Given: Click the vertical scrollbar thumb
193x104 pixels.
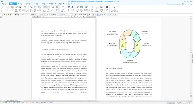Looking at the screenshot, I should 191,53.
